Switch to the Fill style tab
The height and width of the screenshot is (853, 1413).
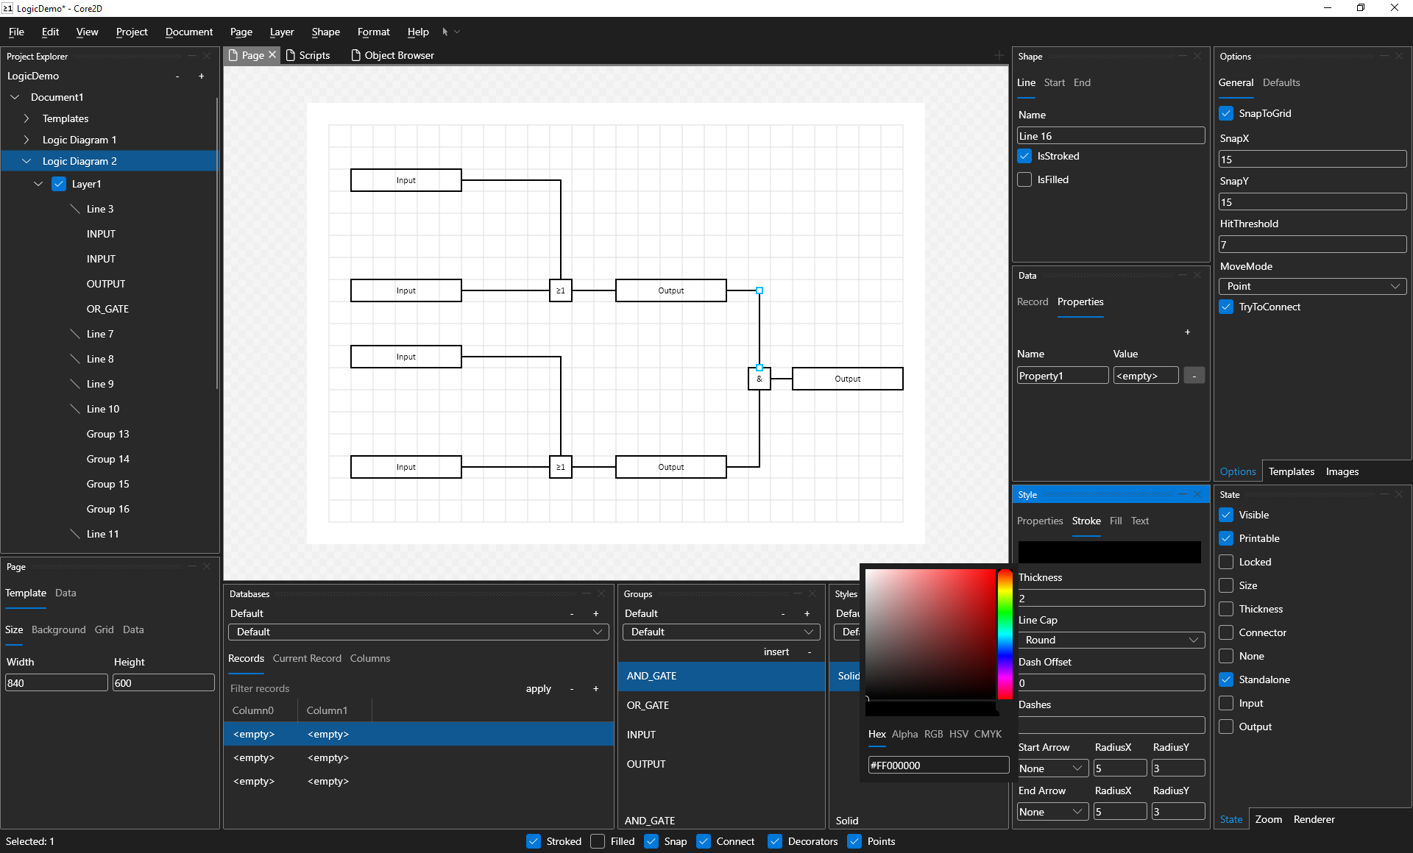coord(1116,521)
